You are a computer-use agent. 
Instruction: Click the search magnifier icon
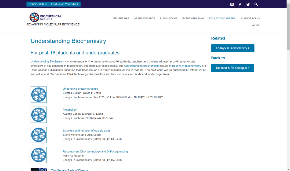click(x=256, y=4)
